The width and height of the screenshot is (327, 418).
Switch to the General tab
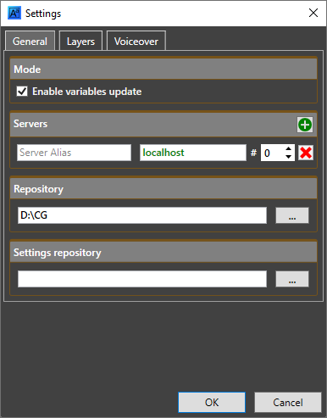tap(30, 42)
